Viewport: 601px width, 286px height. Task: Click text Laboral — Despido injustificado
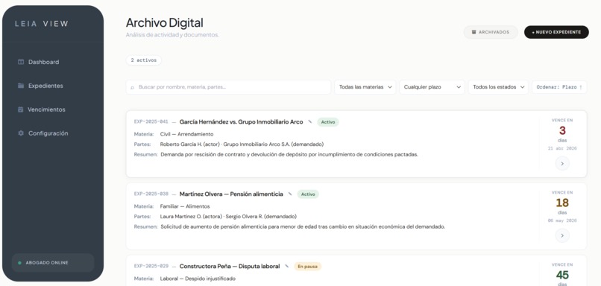(x=198, y=279)
